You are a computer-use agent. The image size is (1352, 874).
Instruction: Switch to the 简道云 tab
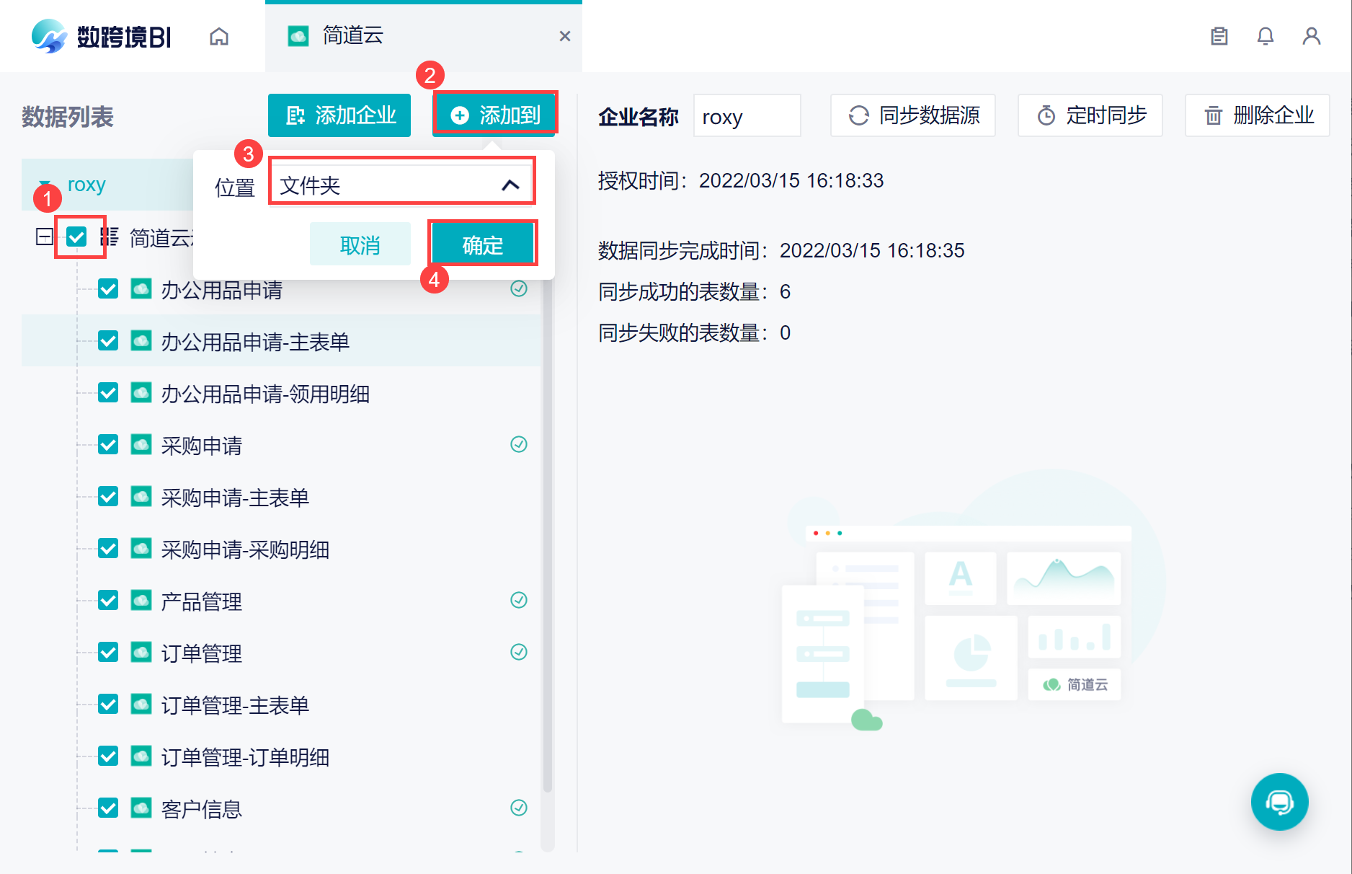click(x=424, y=36)
